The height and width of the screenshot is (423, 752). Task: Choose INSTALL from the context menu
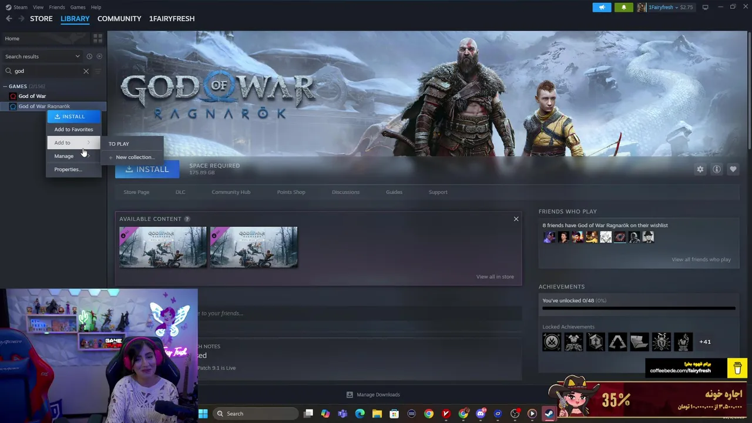(x=73, y=116)
